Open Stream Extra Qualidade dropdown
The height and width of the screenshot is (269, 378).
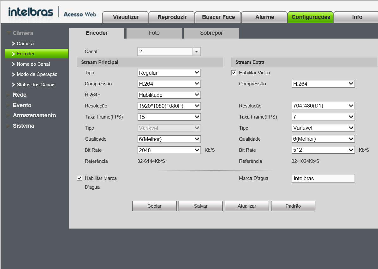pyautogui.click(x=323, y=139)
